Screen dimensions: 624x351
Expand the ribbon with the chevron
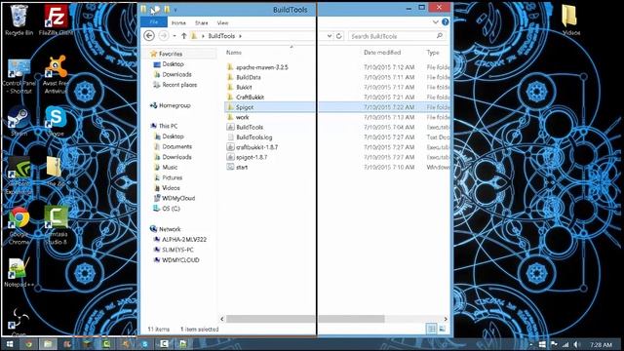(436, 22)
